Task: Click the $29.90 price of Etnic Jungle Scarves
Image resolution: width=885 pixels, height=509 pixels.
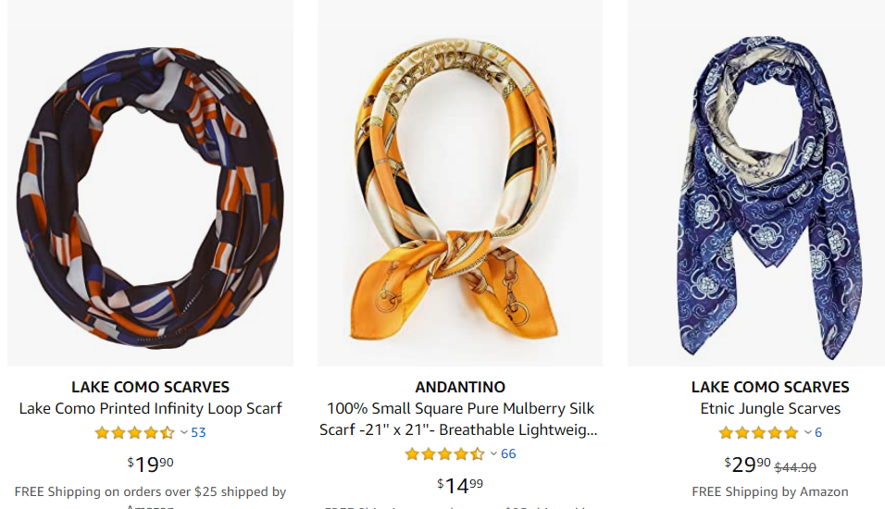Action: coord(747,464)
